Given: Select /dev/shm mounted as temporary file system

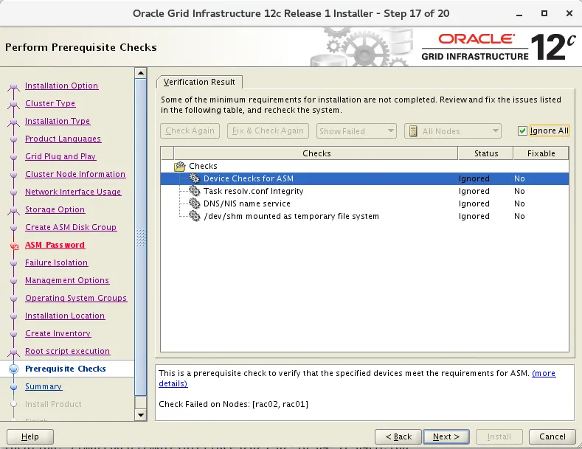Looking at the screenshot, I should pyautogui.click(x=364, y=216).
